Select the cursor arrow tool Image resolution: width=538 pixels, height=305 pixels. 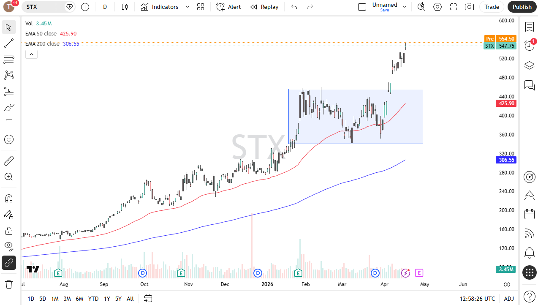9,27
